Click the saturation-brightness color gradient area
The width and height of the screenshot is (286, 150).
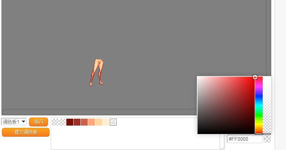coord(226,105)
